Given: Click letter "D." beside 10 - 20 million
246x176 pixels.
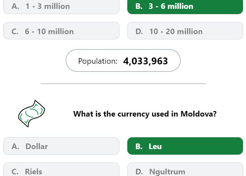Looking at the screenshot, I should pyautogui.click(x=139, y=32).
